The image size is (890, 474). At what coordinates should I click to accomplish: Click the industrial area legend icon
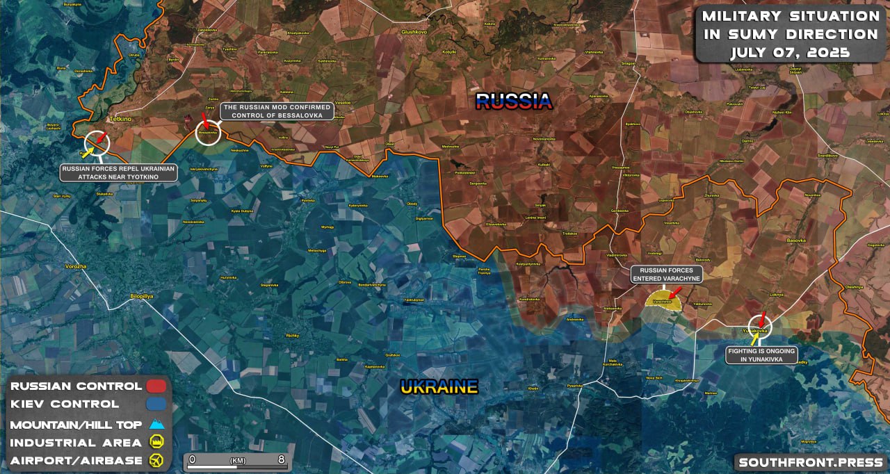click(156, 442)
